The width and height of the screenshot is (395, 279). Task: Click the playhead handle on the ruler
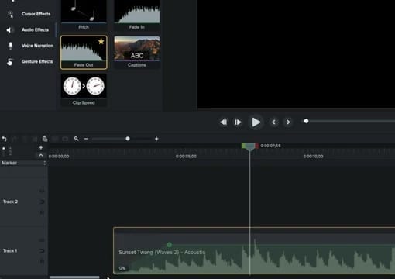pos(249,147)
